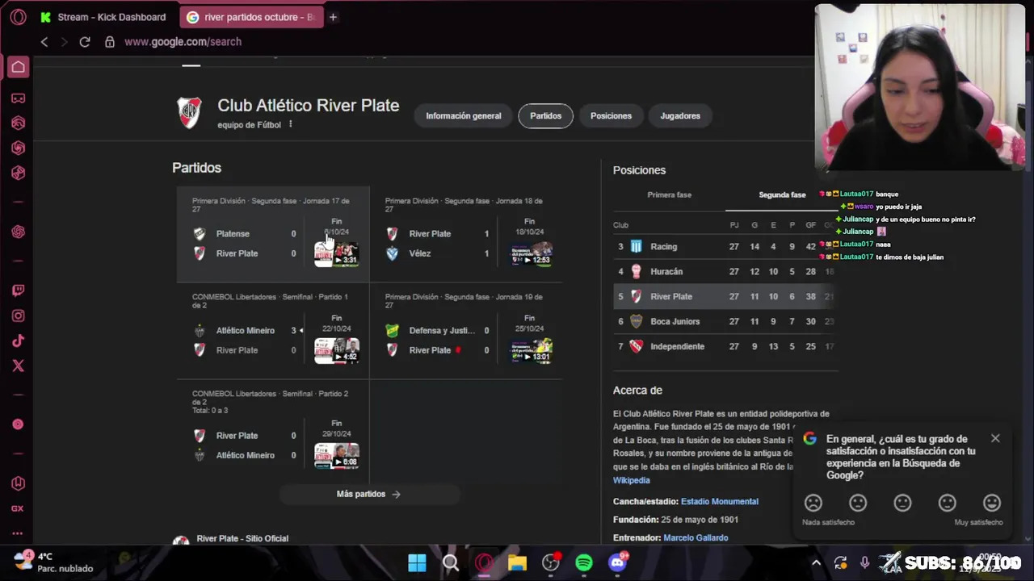Reload the page with refresh icon
Image resolution: width=1034 pixels, height=581 pixels.
point(85,42)
